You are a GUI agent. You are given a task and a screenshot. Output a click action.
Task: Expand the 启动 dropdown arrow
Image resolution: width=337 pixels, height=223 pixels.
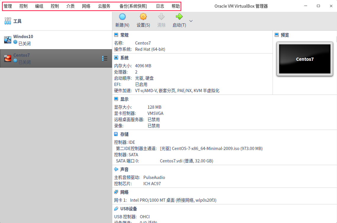point(191,21)
